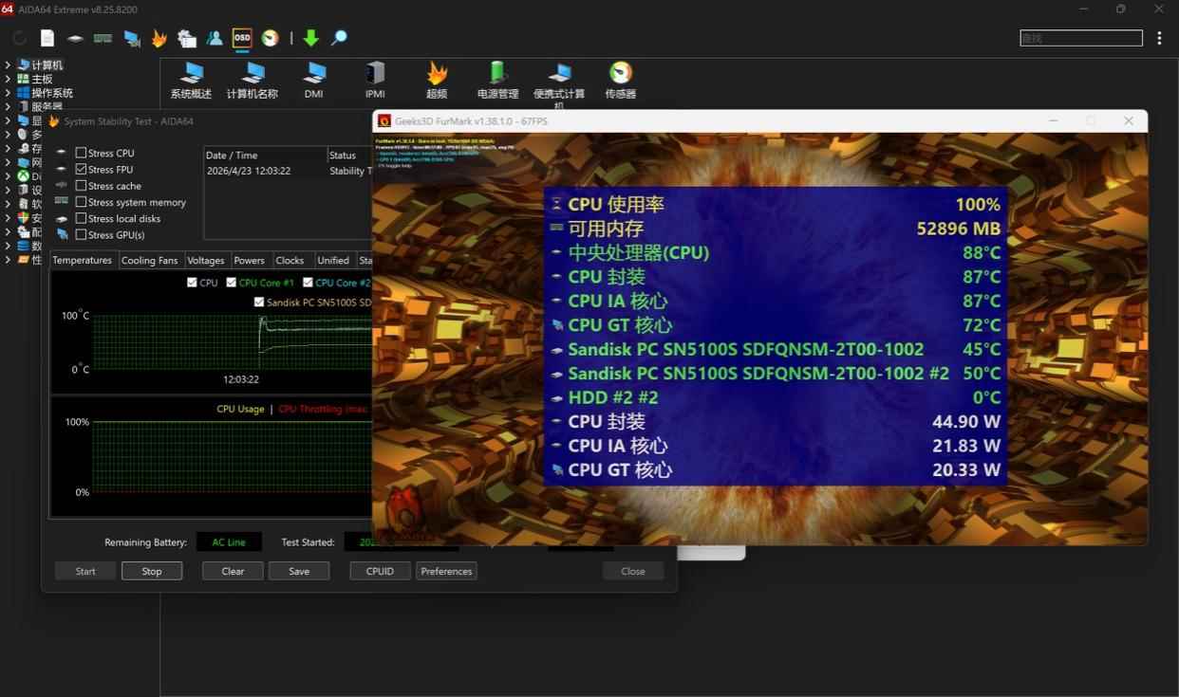The image size is (1179, 697).
Task: Click the monitor diagnostics icon in toolbar
Action: point(132,39)
